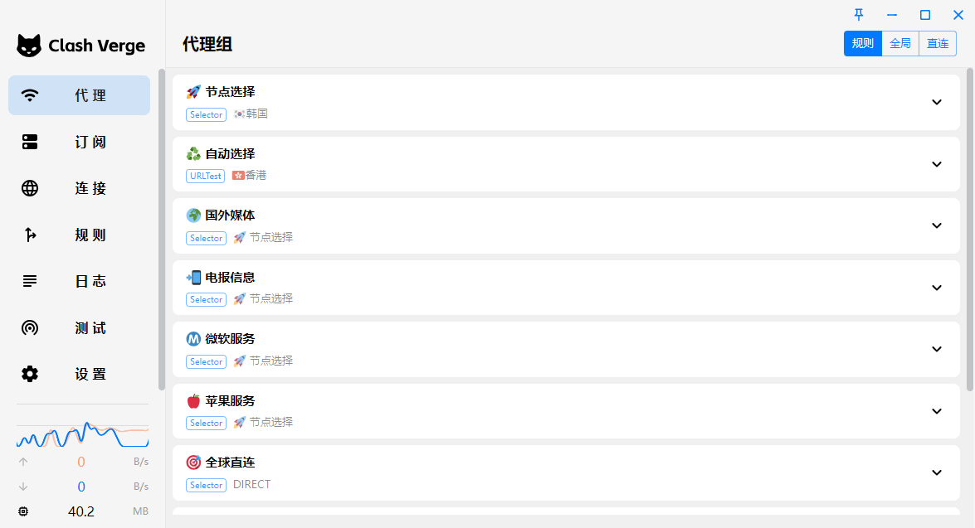
Task: Click the proxy list vertical scrollbar
Action: pos(969,230)
